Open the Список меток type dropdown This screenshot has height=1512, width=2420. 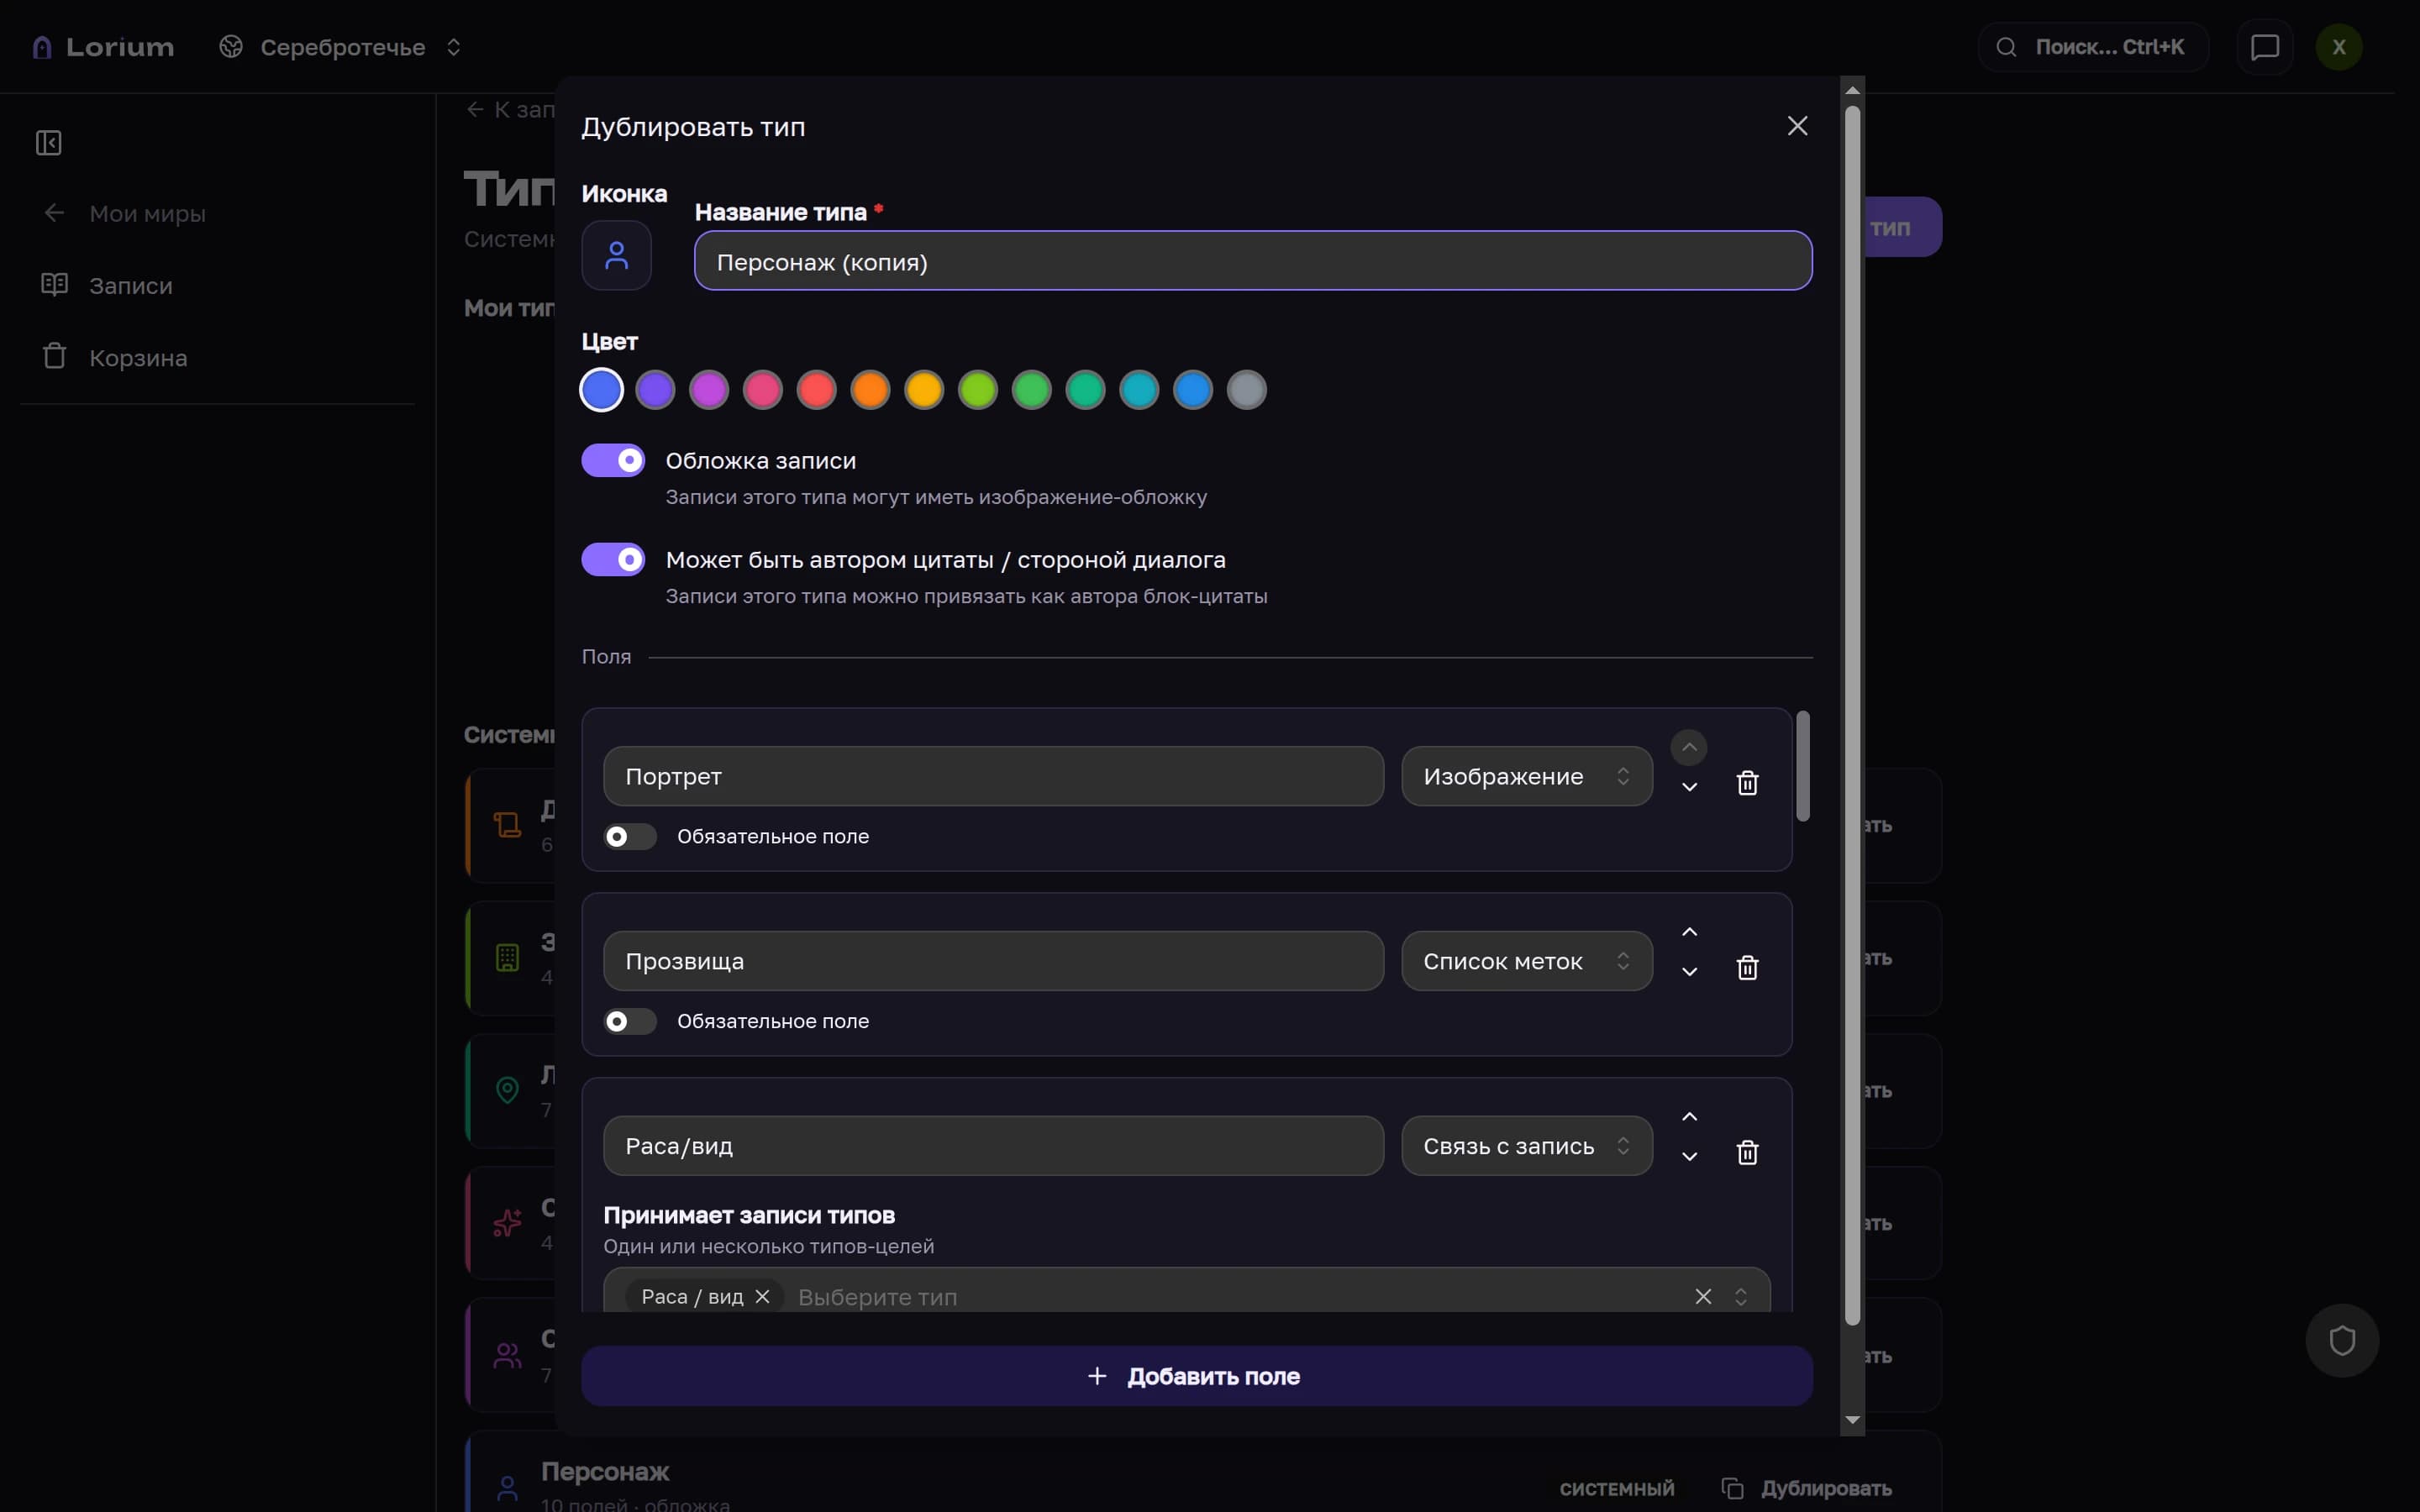point(1527,962)
